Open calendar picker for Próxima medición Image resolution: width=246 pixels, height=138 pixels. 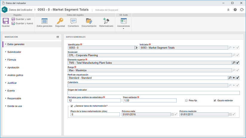point(230,114)
